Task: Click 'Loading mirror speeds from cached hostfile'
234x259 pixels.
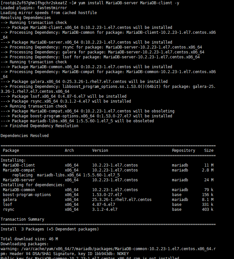Action: (x=49, y=13)
